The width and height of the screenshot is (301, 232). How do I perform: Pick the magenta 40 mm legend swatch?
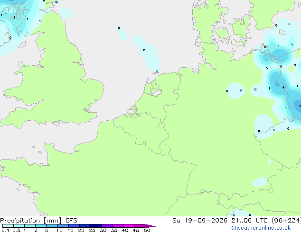pos(129,226)
